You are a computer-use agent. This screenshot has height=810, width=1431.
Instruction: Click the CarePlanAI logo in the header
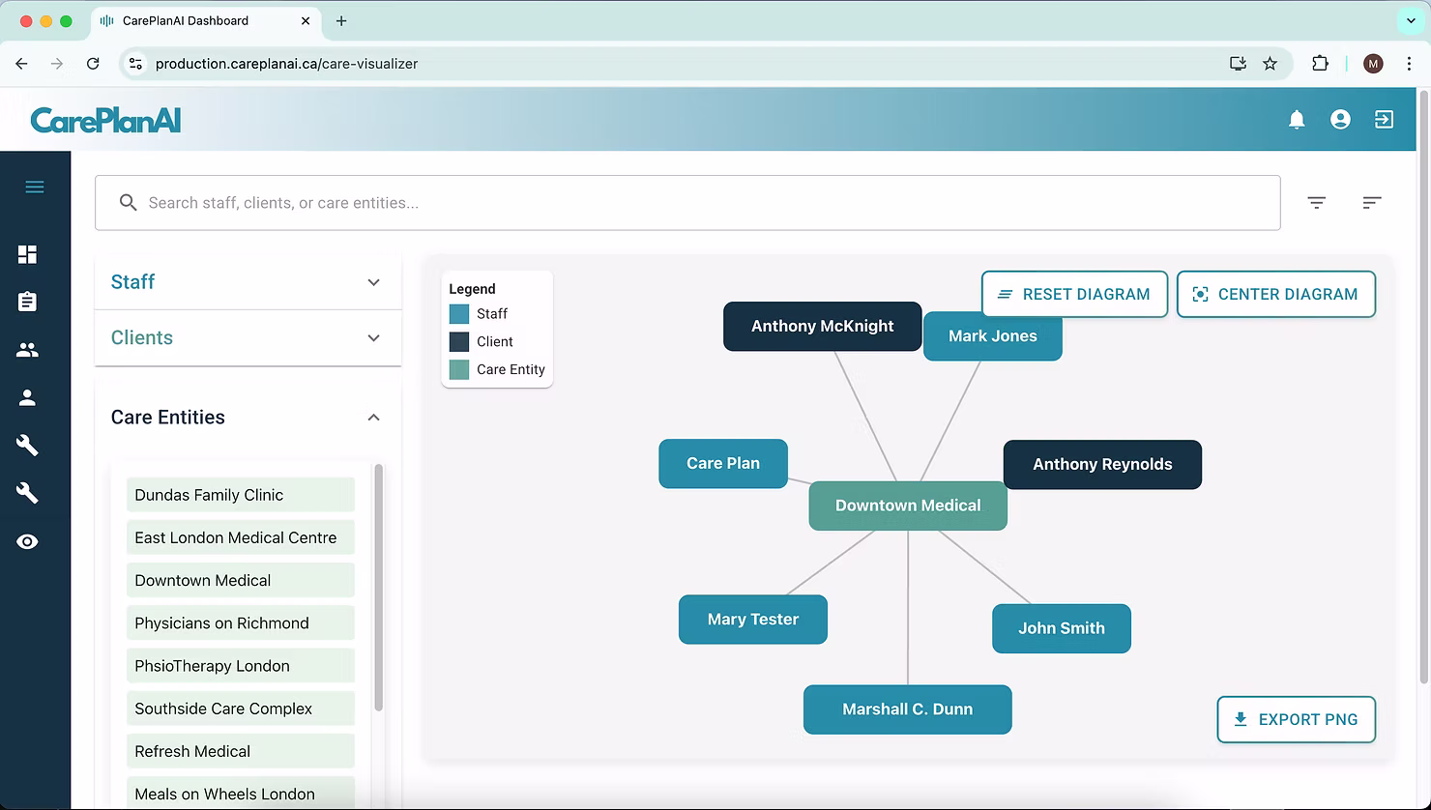pos(104,119)
